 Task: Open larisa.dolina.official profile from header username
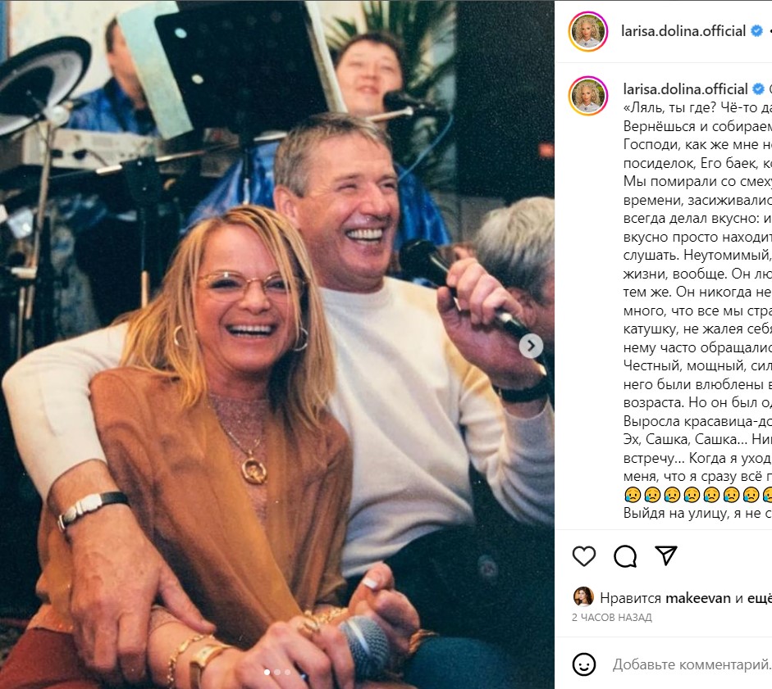pos(684,31)
